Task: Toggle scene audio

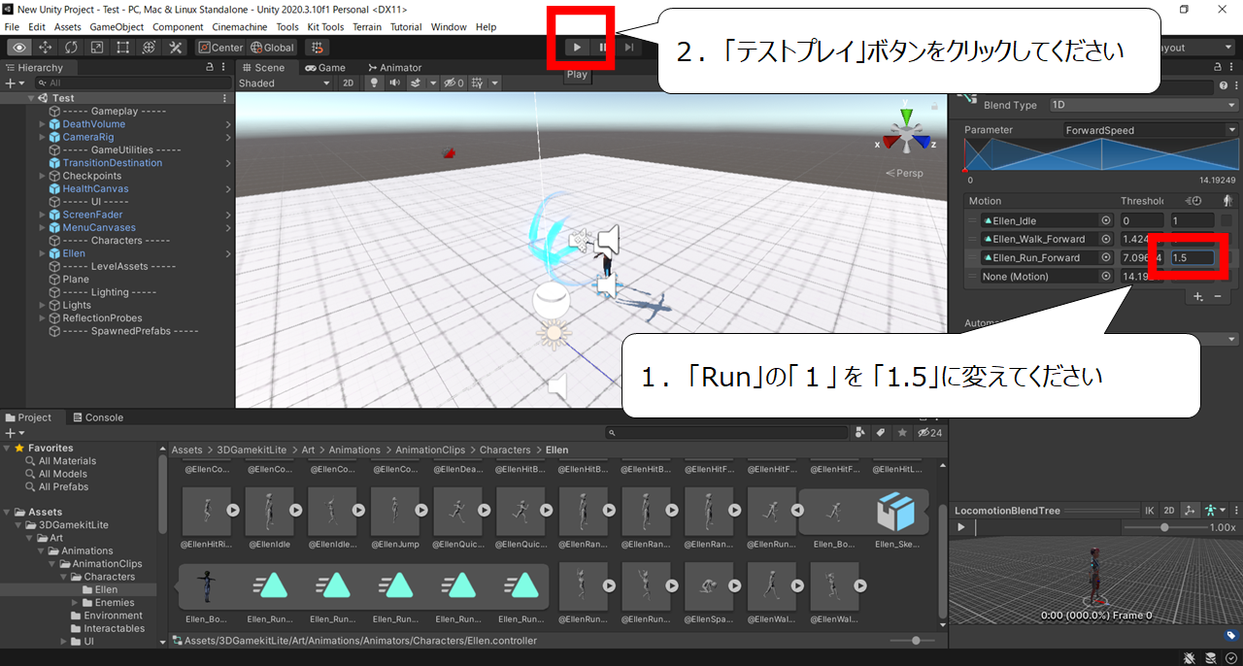Action: (x=395, y=83)
